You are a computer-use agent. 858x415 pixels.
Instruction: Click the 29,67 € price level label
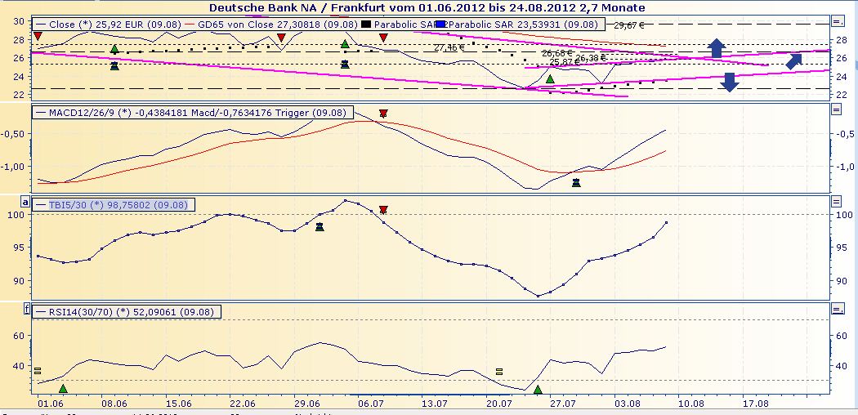pyautogui.click(x=628, y=25)
